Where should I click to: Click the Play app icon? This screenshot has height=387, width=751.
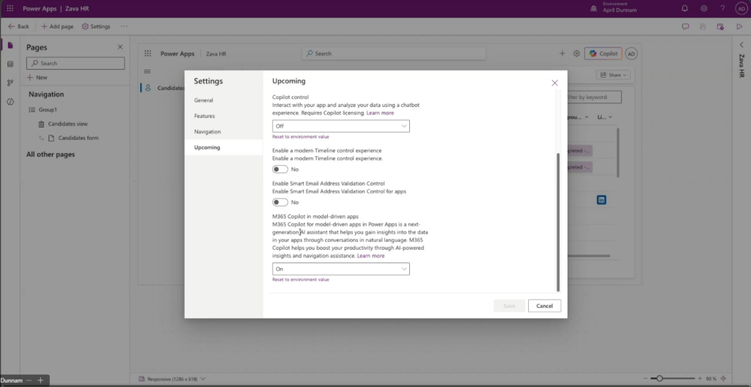[739, 26]
